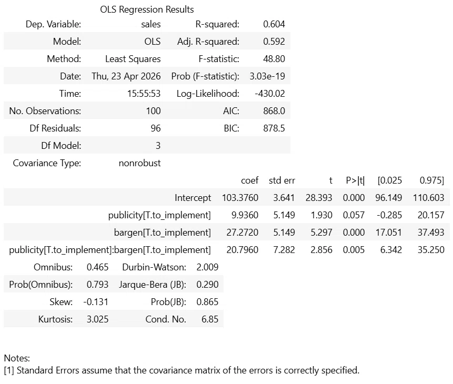Select the F-statistic value 48.80
453x384 pixels.
[274, 59]
